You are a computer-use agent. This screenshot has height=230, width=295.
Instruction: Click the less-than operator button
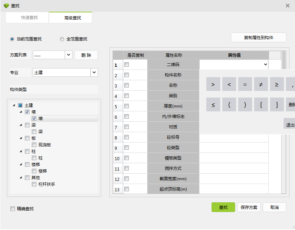[229, 84]
